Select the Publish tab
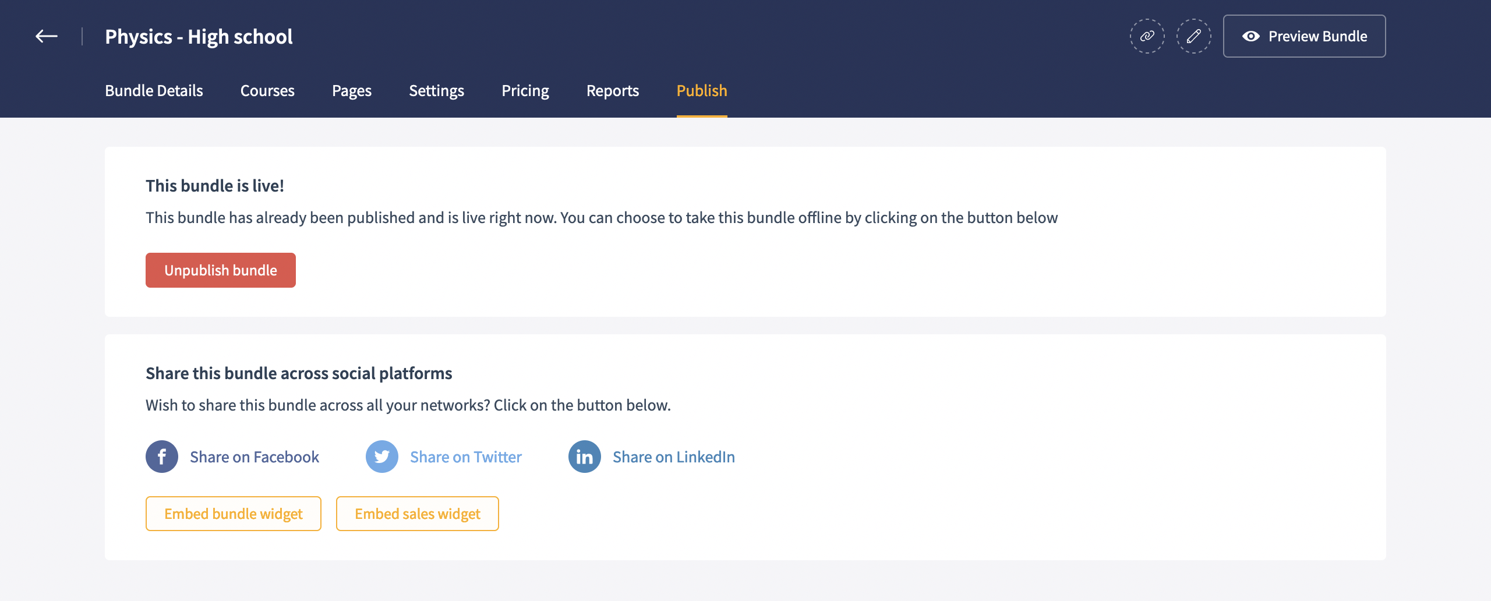Screen dimensions: 1491x601 [x=702, y=91]
